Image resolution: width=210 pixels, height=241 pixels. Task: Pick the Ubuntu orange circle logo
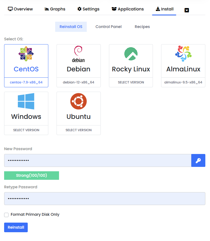pos(79,101)
